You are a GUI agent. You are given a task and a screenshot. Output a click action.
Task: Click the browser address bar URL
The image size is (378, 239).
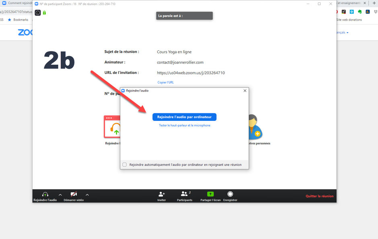pyautogui.click(x=16, y=12)
